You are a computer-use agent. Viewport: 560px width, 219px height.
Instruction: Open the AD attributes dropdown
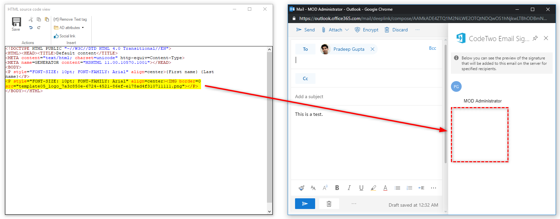pyautogui.click(x=69, y=28)
